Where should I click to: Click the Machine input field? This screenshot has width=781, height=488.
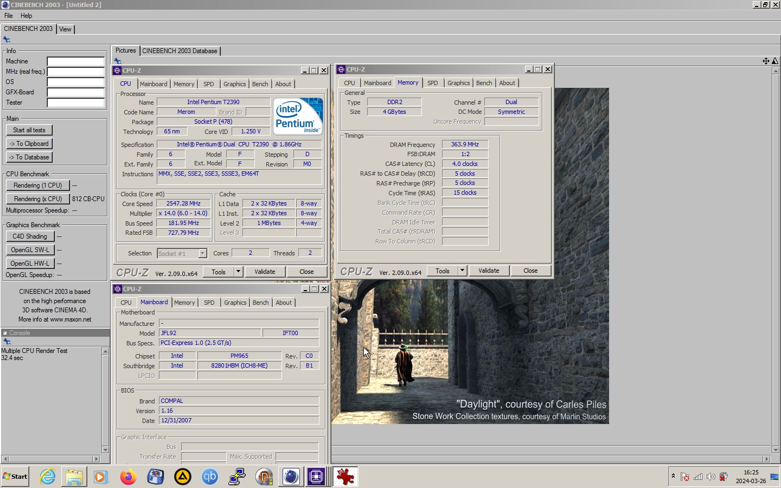tap(75, 61)
